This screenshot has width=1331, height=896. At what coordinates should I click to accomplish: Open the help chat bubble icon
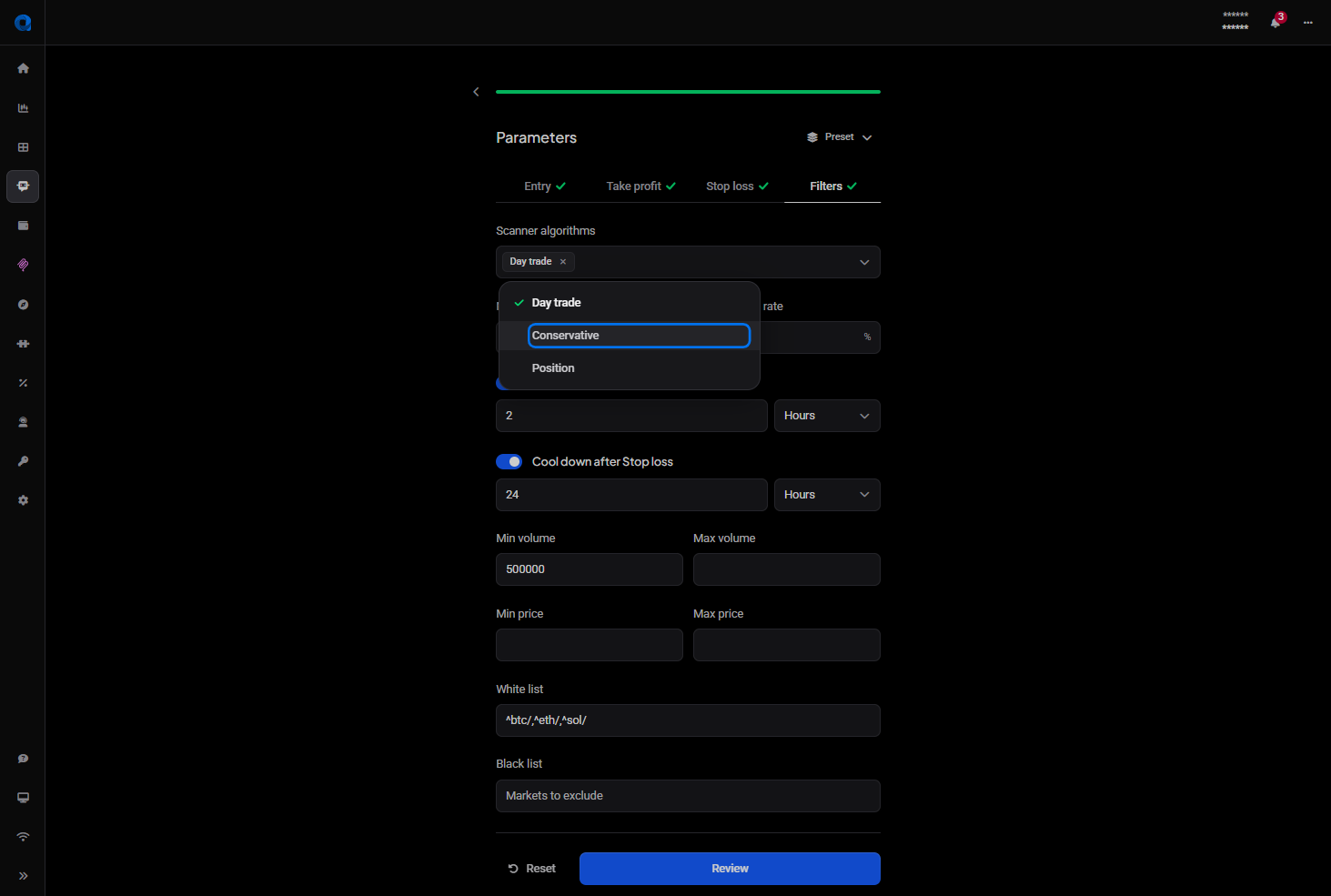[23, 759]
